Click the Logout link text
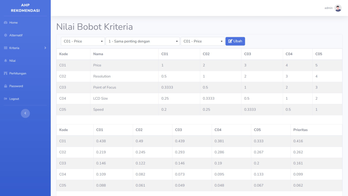Image resolution: width=348 pixels, height=196 pixels. click(x=14, y=99)
